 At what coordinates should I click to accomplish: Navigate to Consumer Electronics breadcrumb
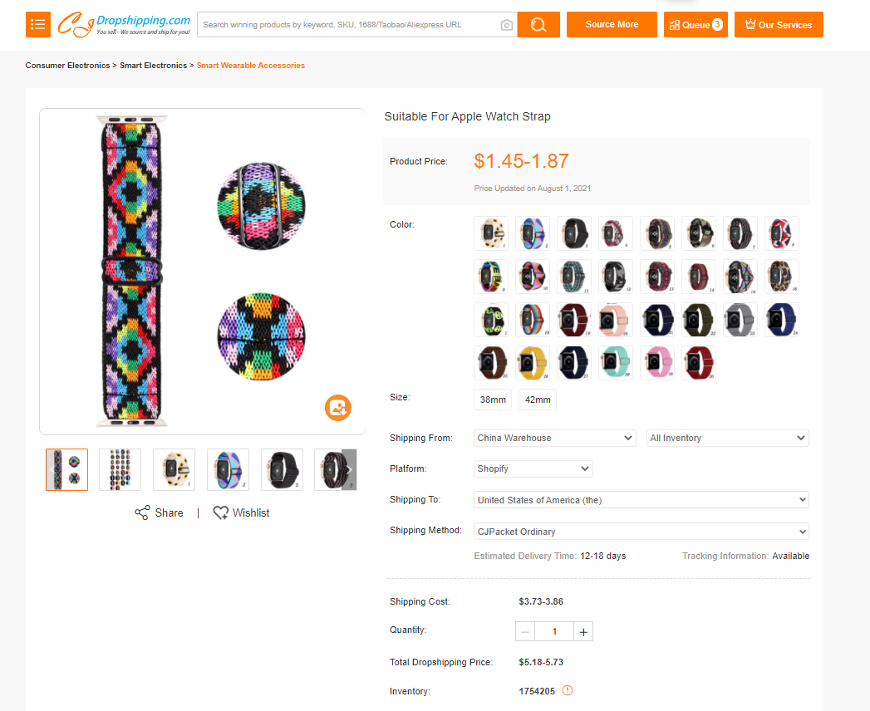click(67, 66)
